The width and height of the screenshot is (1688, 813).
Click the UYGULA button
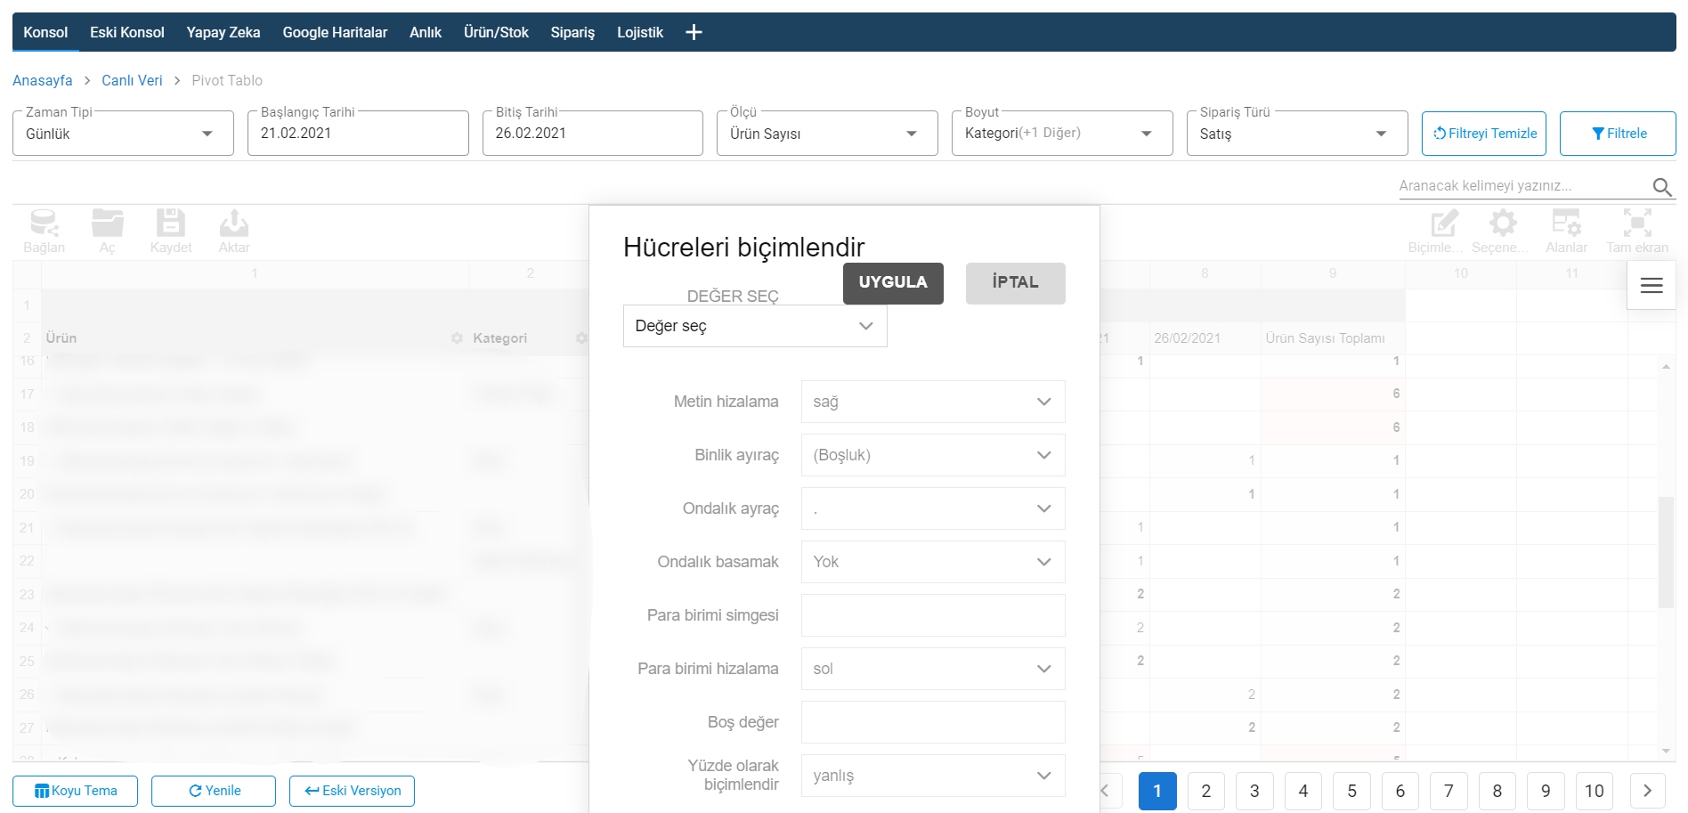[893, 283]
